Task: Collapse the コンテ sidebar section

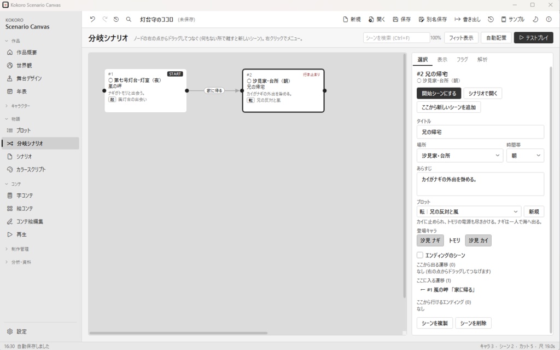Action: (13, 184)
